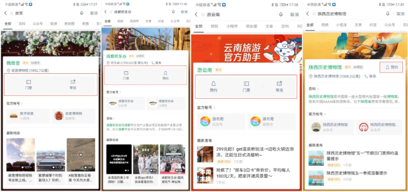This screenshot has height=192, width=408.
Task: Expand 百科 section on 陕西历史博物馆 screen
Action: 313,89
